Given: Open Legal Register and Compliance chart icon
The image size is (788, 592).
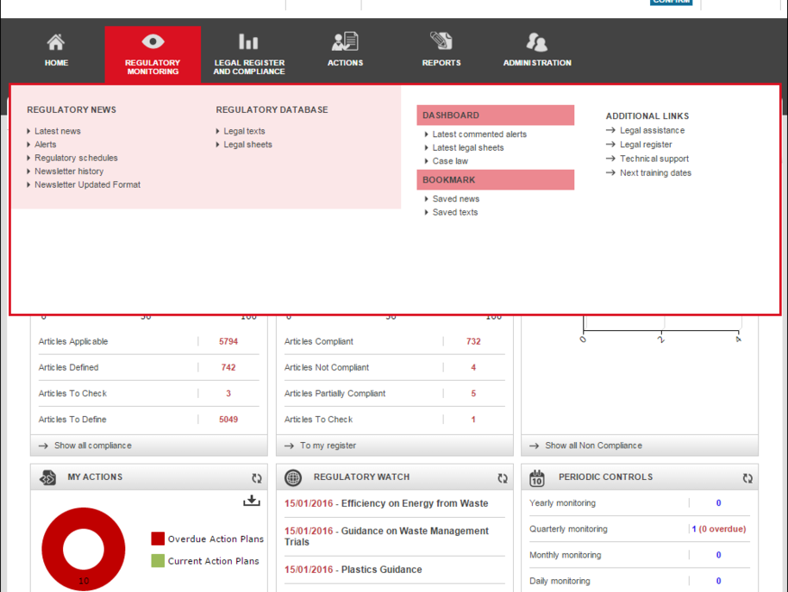Looking at the screenshot, I should 248,41.
